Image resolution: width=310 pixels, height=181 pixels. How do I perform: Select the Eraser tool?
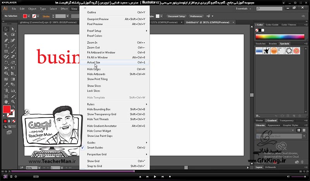click(x=13, y=57)
